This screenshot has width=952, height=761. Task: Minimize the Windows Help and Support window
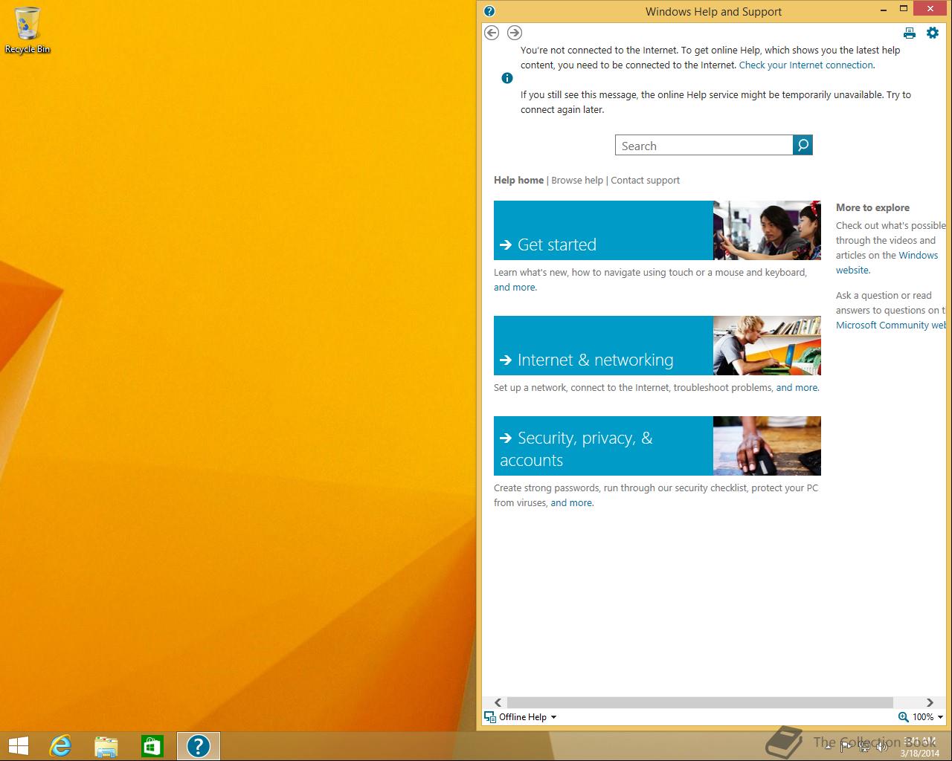click(883, 10)
